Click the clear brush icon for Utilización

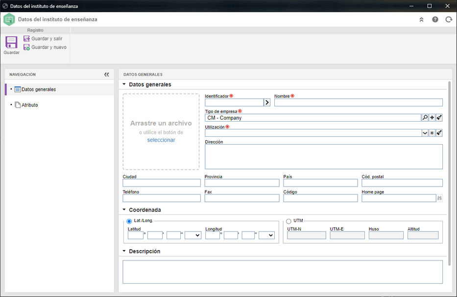[x=439, y=133]
